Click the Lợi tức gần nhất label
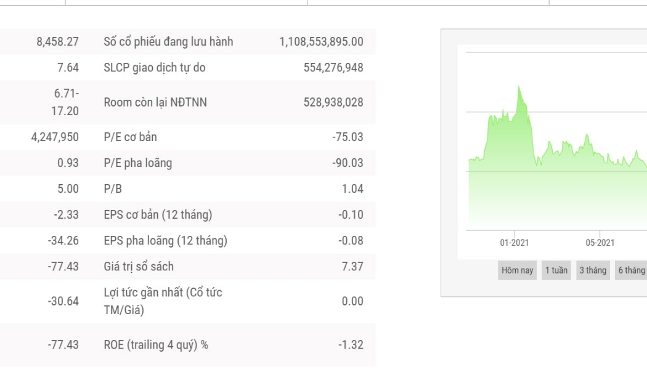 (x=163, y=301)
